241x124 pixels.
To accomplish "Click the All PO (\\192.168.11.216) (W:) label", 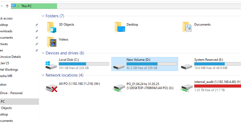I will point(79,84).
